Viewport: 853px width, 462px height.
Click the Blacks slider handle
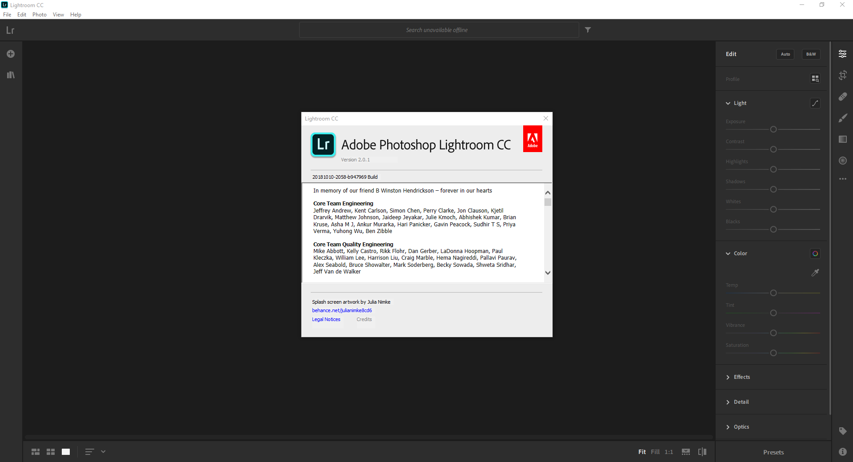[x=773, y=229]
